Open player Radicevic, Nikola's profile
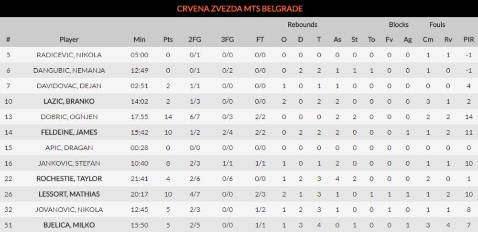Image resolution: width=478 pixels, height=232 pixels. coord(69,55)
